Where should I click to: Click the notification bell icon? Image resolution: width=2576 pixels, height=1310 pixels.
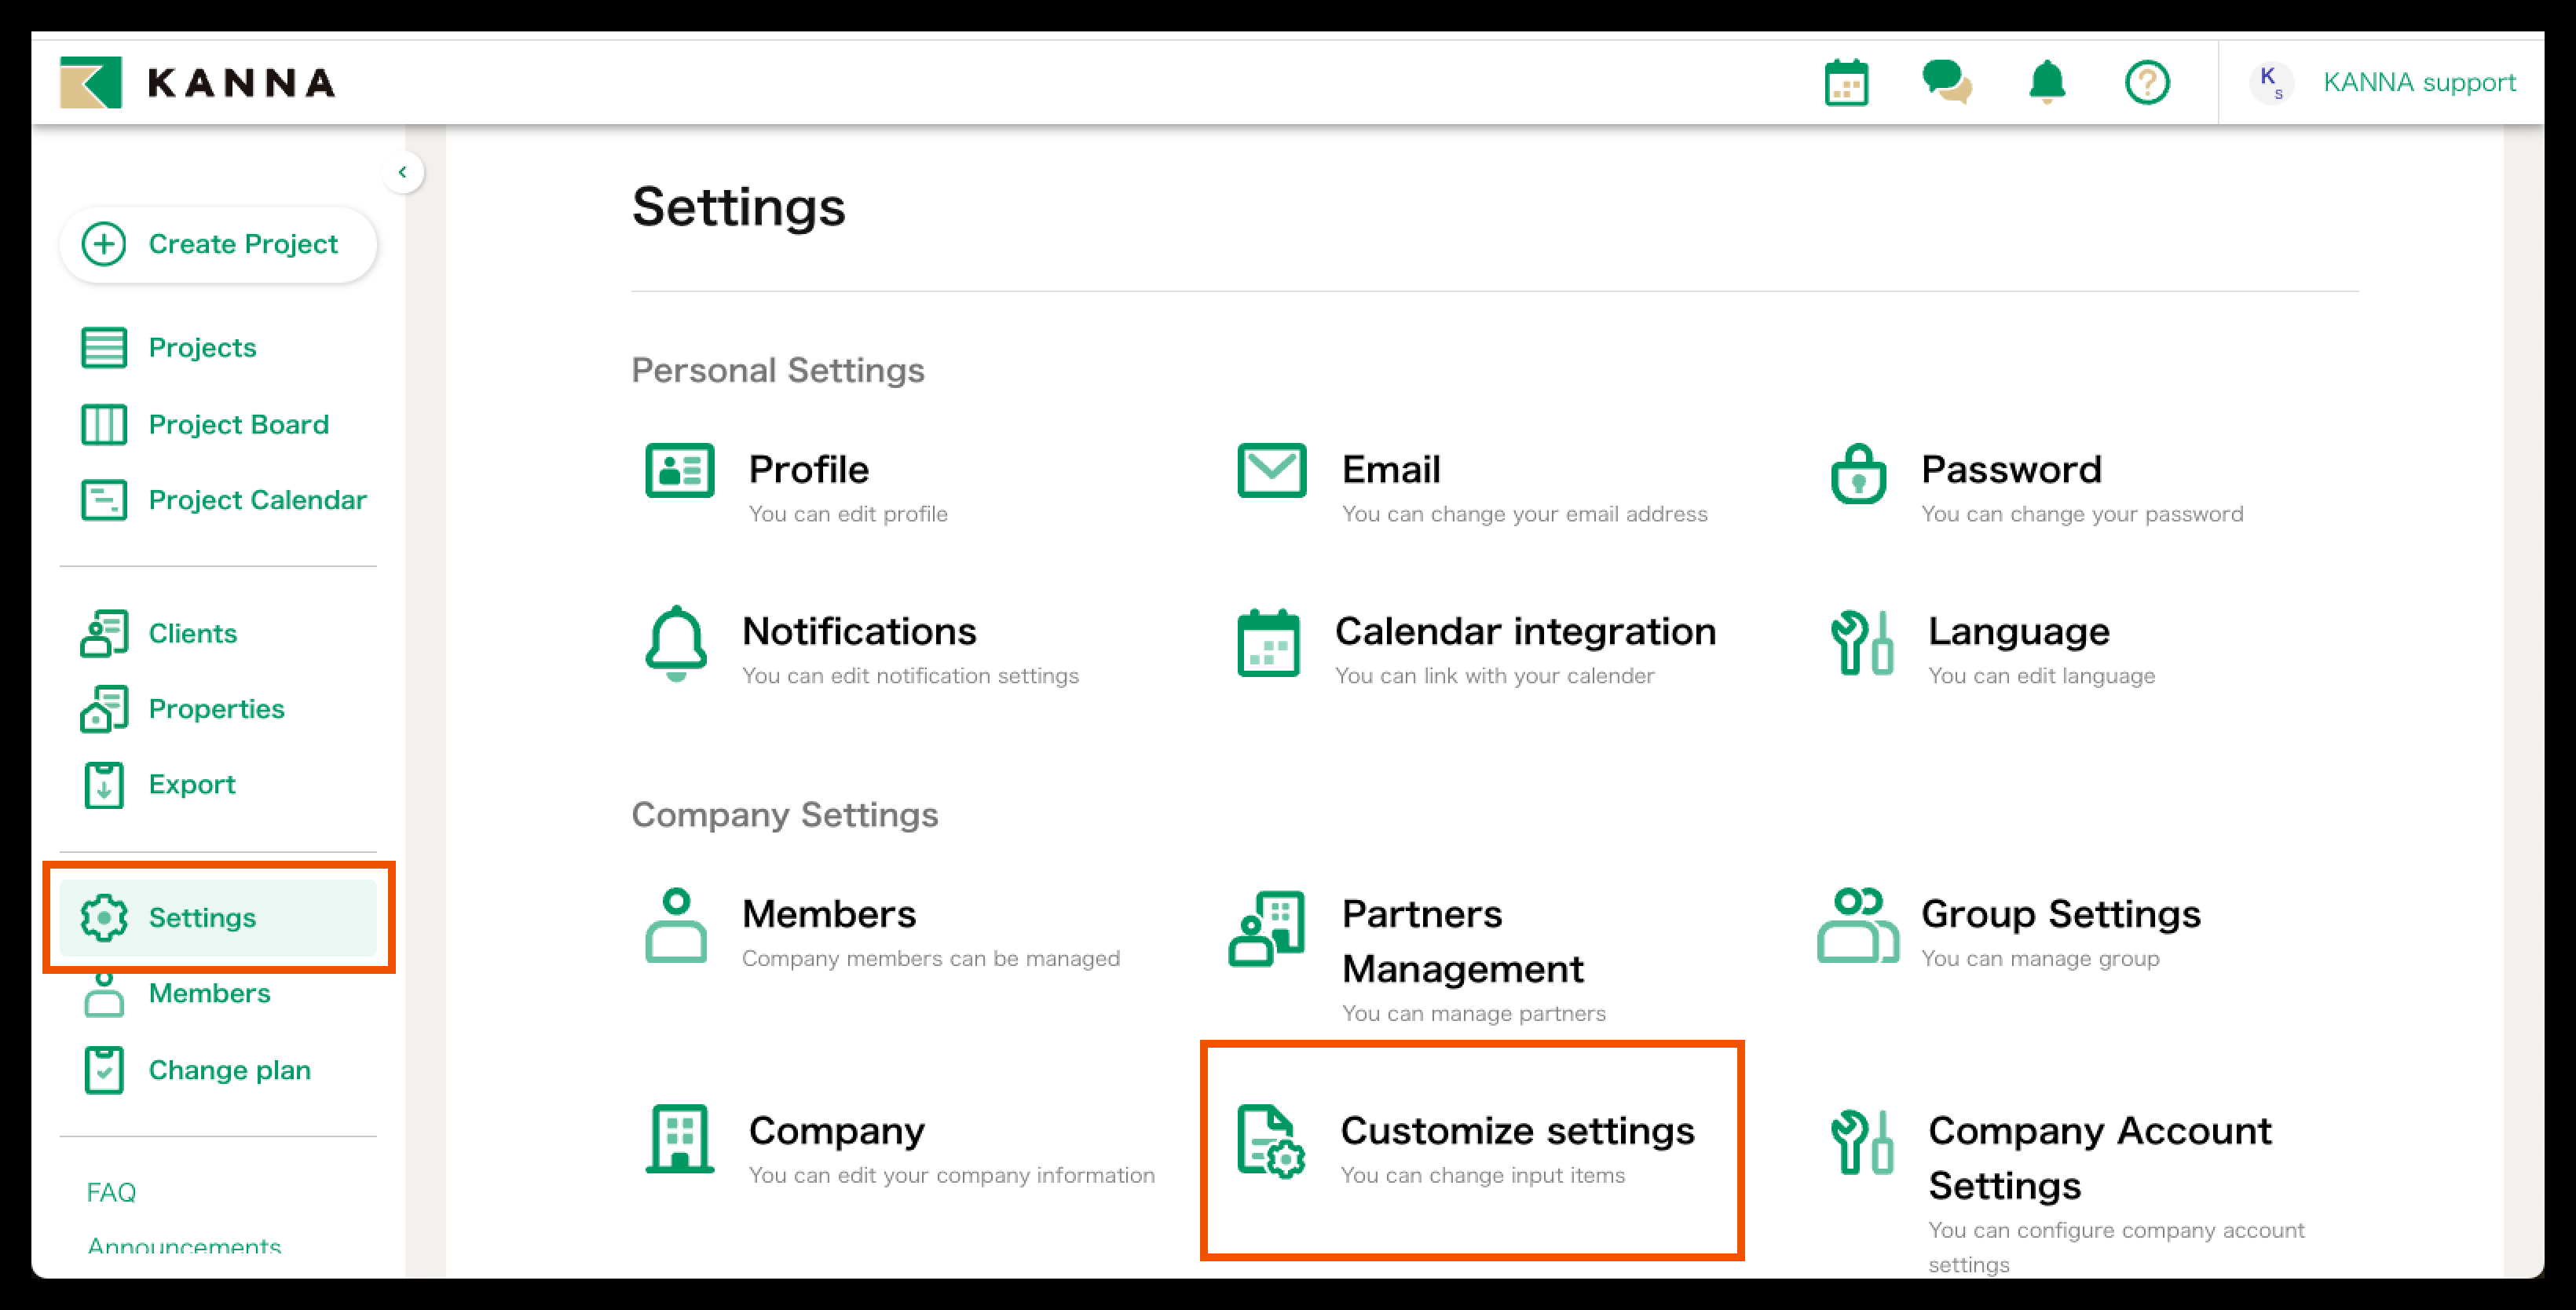(x=2047, y=82)
